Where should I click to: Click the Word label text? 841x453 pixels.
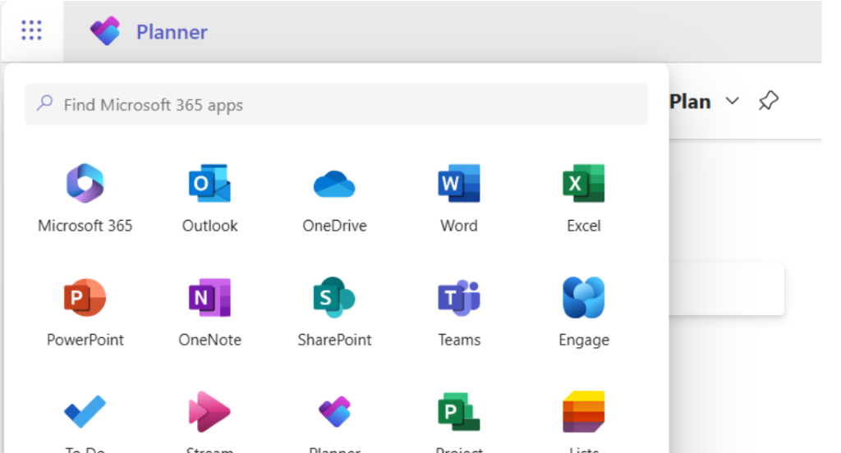(x=459, y=226)
